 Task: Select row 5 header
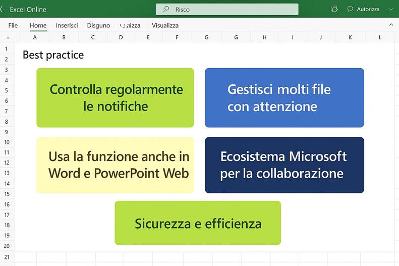tap(7, 91)
